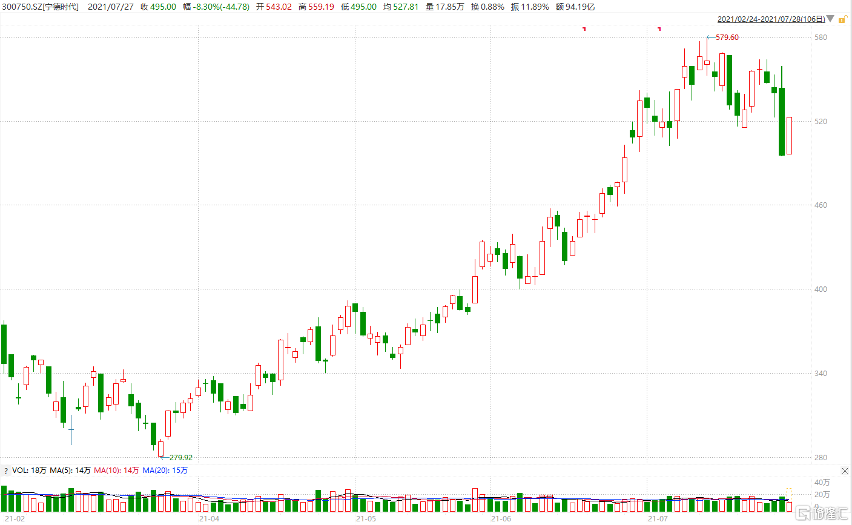Click the average price 均 527.81

click(401, 7)
